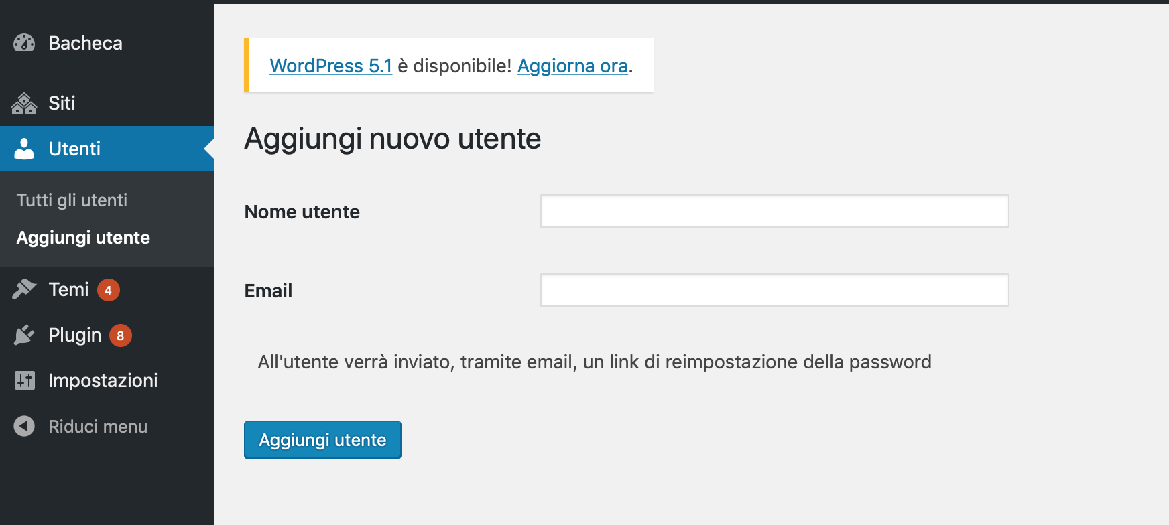
Task: Open the Temi menu item
Action: 107,289
